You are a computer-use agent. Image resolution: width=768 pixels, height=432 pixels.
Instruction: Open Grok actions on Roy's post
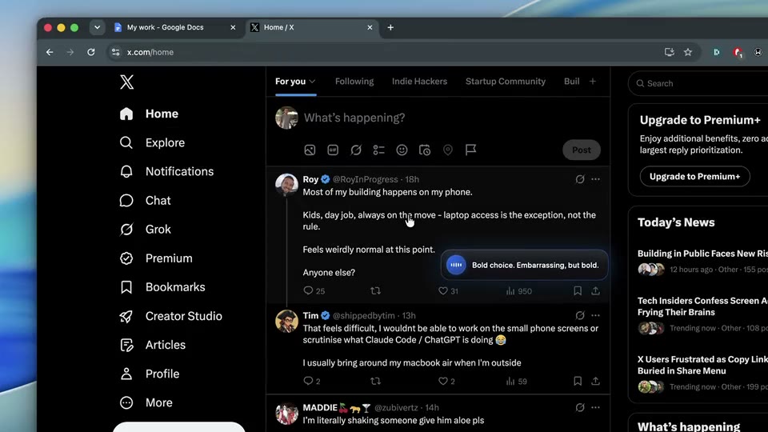[x=580, y=179]
